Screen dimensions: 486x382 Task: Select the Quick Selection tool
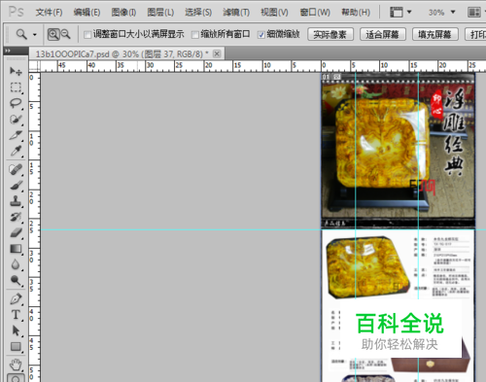[x=16, y=120]
